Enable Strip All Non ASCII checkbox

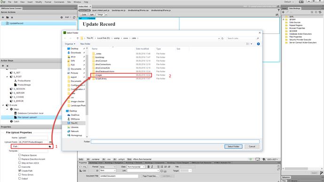(x=20, y=163)
